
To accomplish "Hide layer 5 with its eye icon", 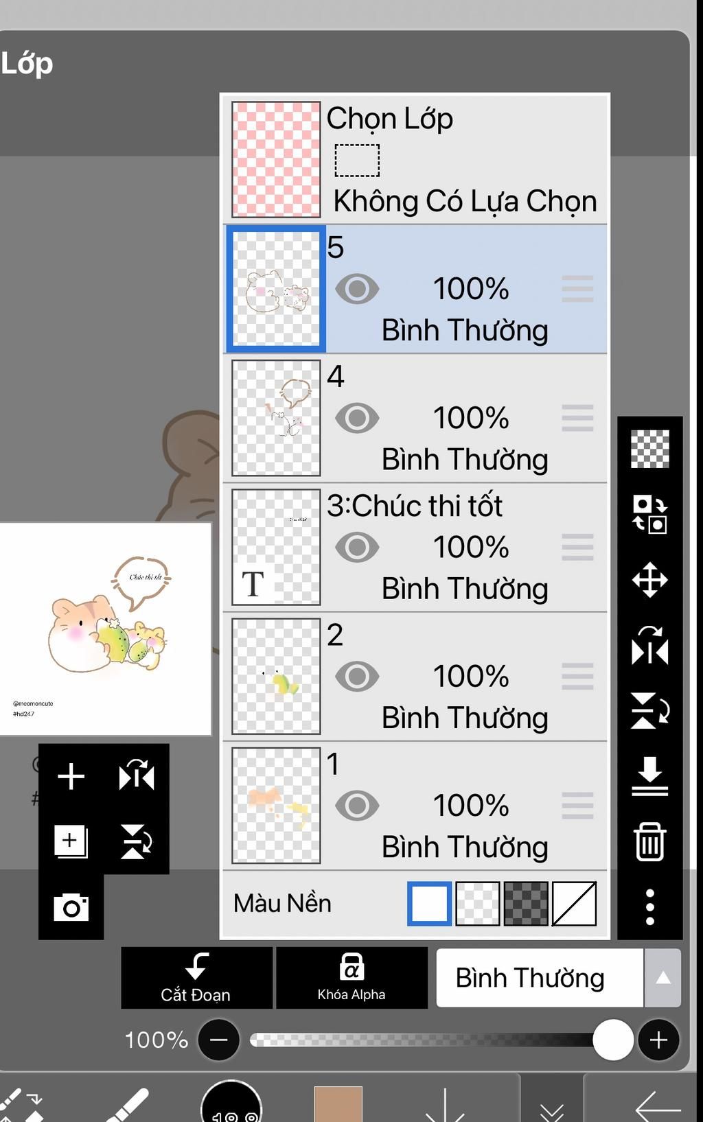I will 357,289.
